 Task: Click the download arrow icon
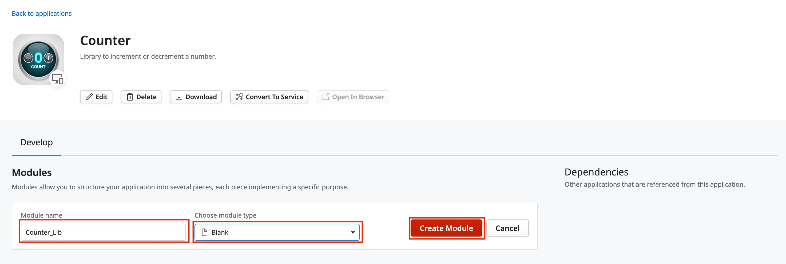[179, 97]
